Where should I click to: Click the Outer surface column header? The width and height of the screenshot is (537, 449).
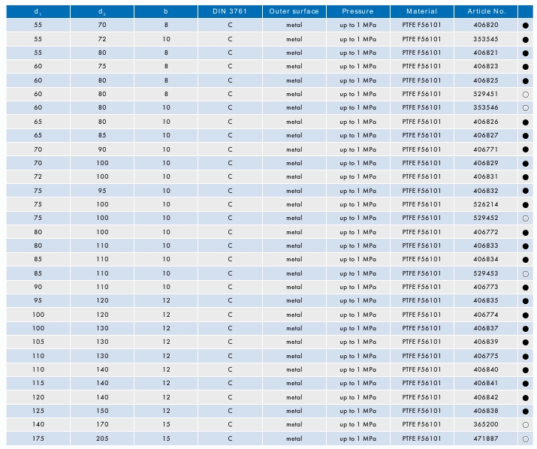[x=294, y=11]
